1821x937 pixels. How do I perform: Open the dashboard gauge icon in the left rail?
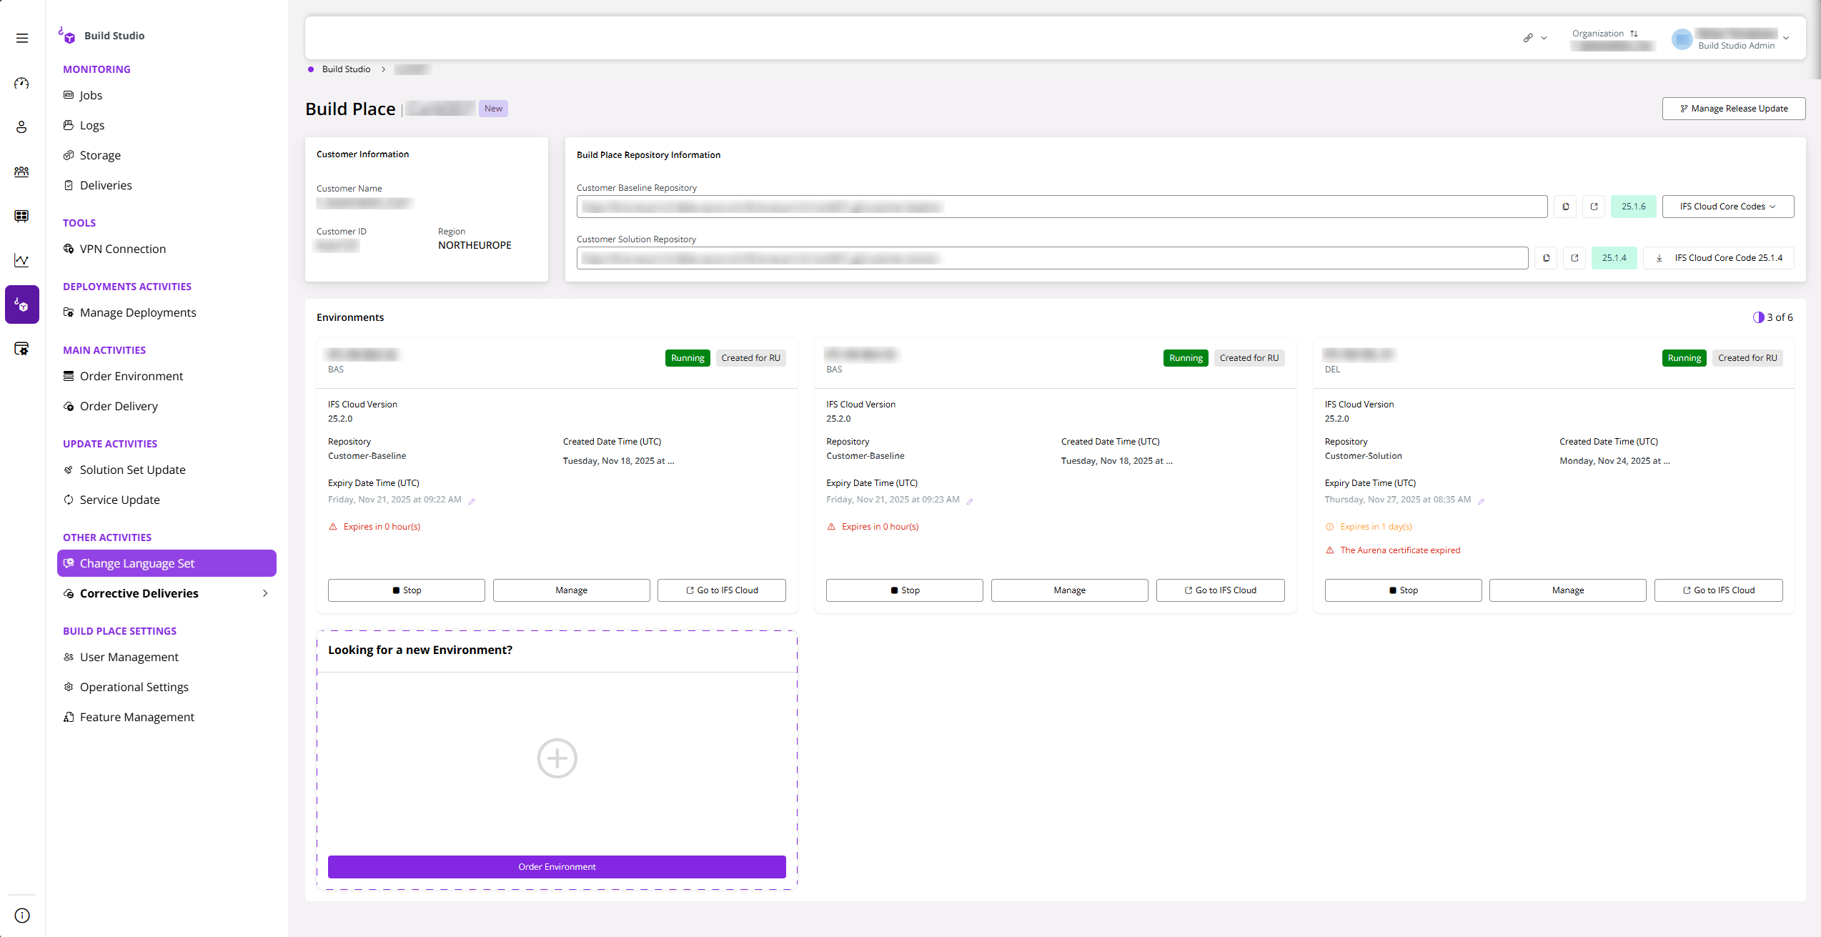click(x=21, y=83)
